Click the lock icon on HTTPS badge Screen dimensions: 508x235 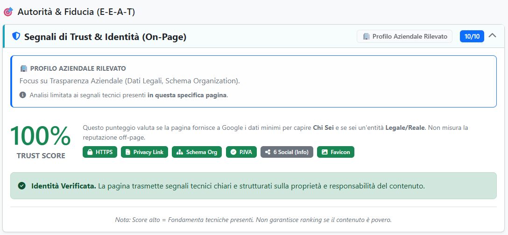[x=90, y=152]
